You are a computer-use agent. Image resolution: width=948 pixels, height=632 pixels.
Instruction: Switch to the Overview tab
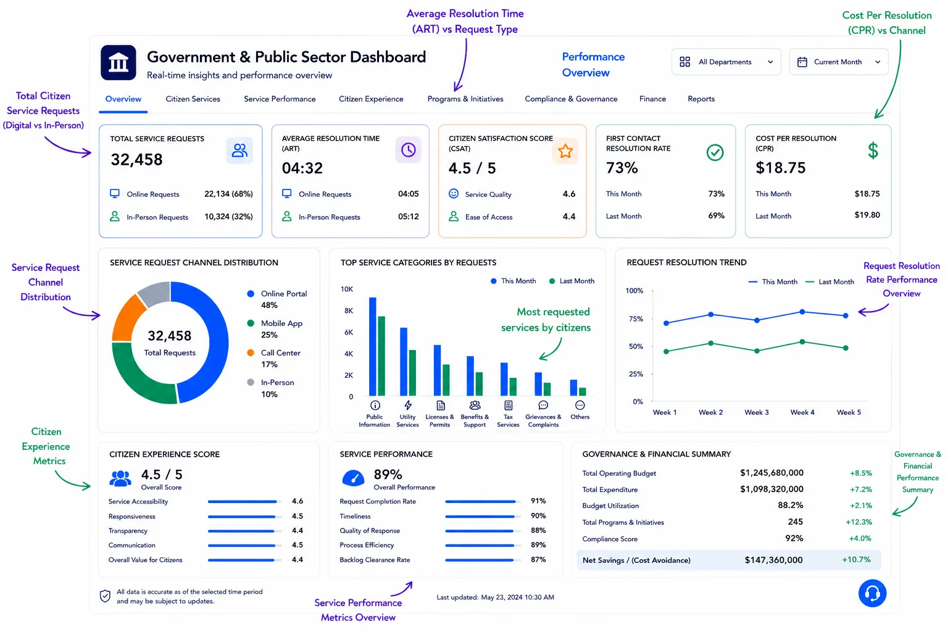click(123, 99)
